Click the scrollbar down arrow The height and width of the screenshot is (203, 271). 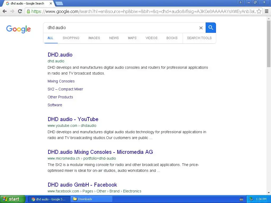[x=269, y=193]
